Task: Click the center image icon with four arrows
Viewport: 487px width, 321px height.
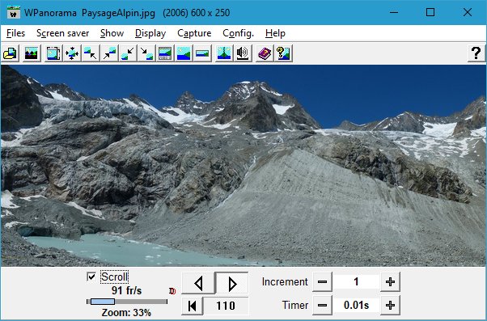Action: point(72,53)
